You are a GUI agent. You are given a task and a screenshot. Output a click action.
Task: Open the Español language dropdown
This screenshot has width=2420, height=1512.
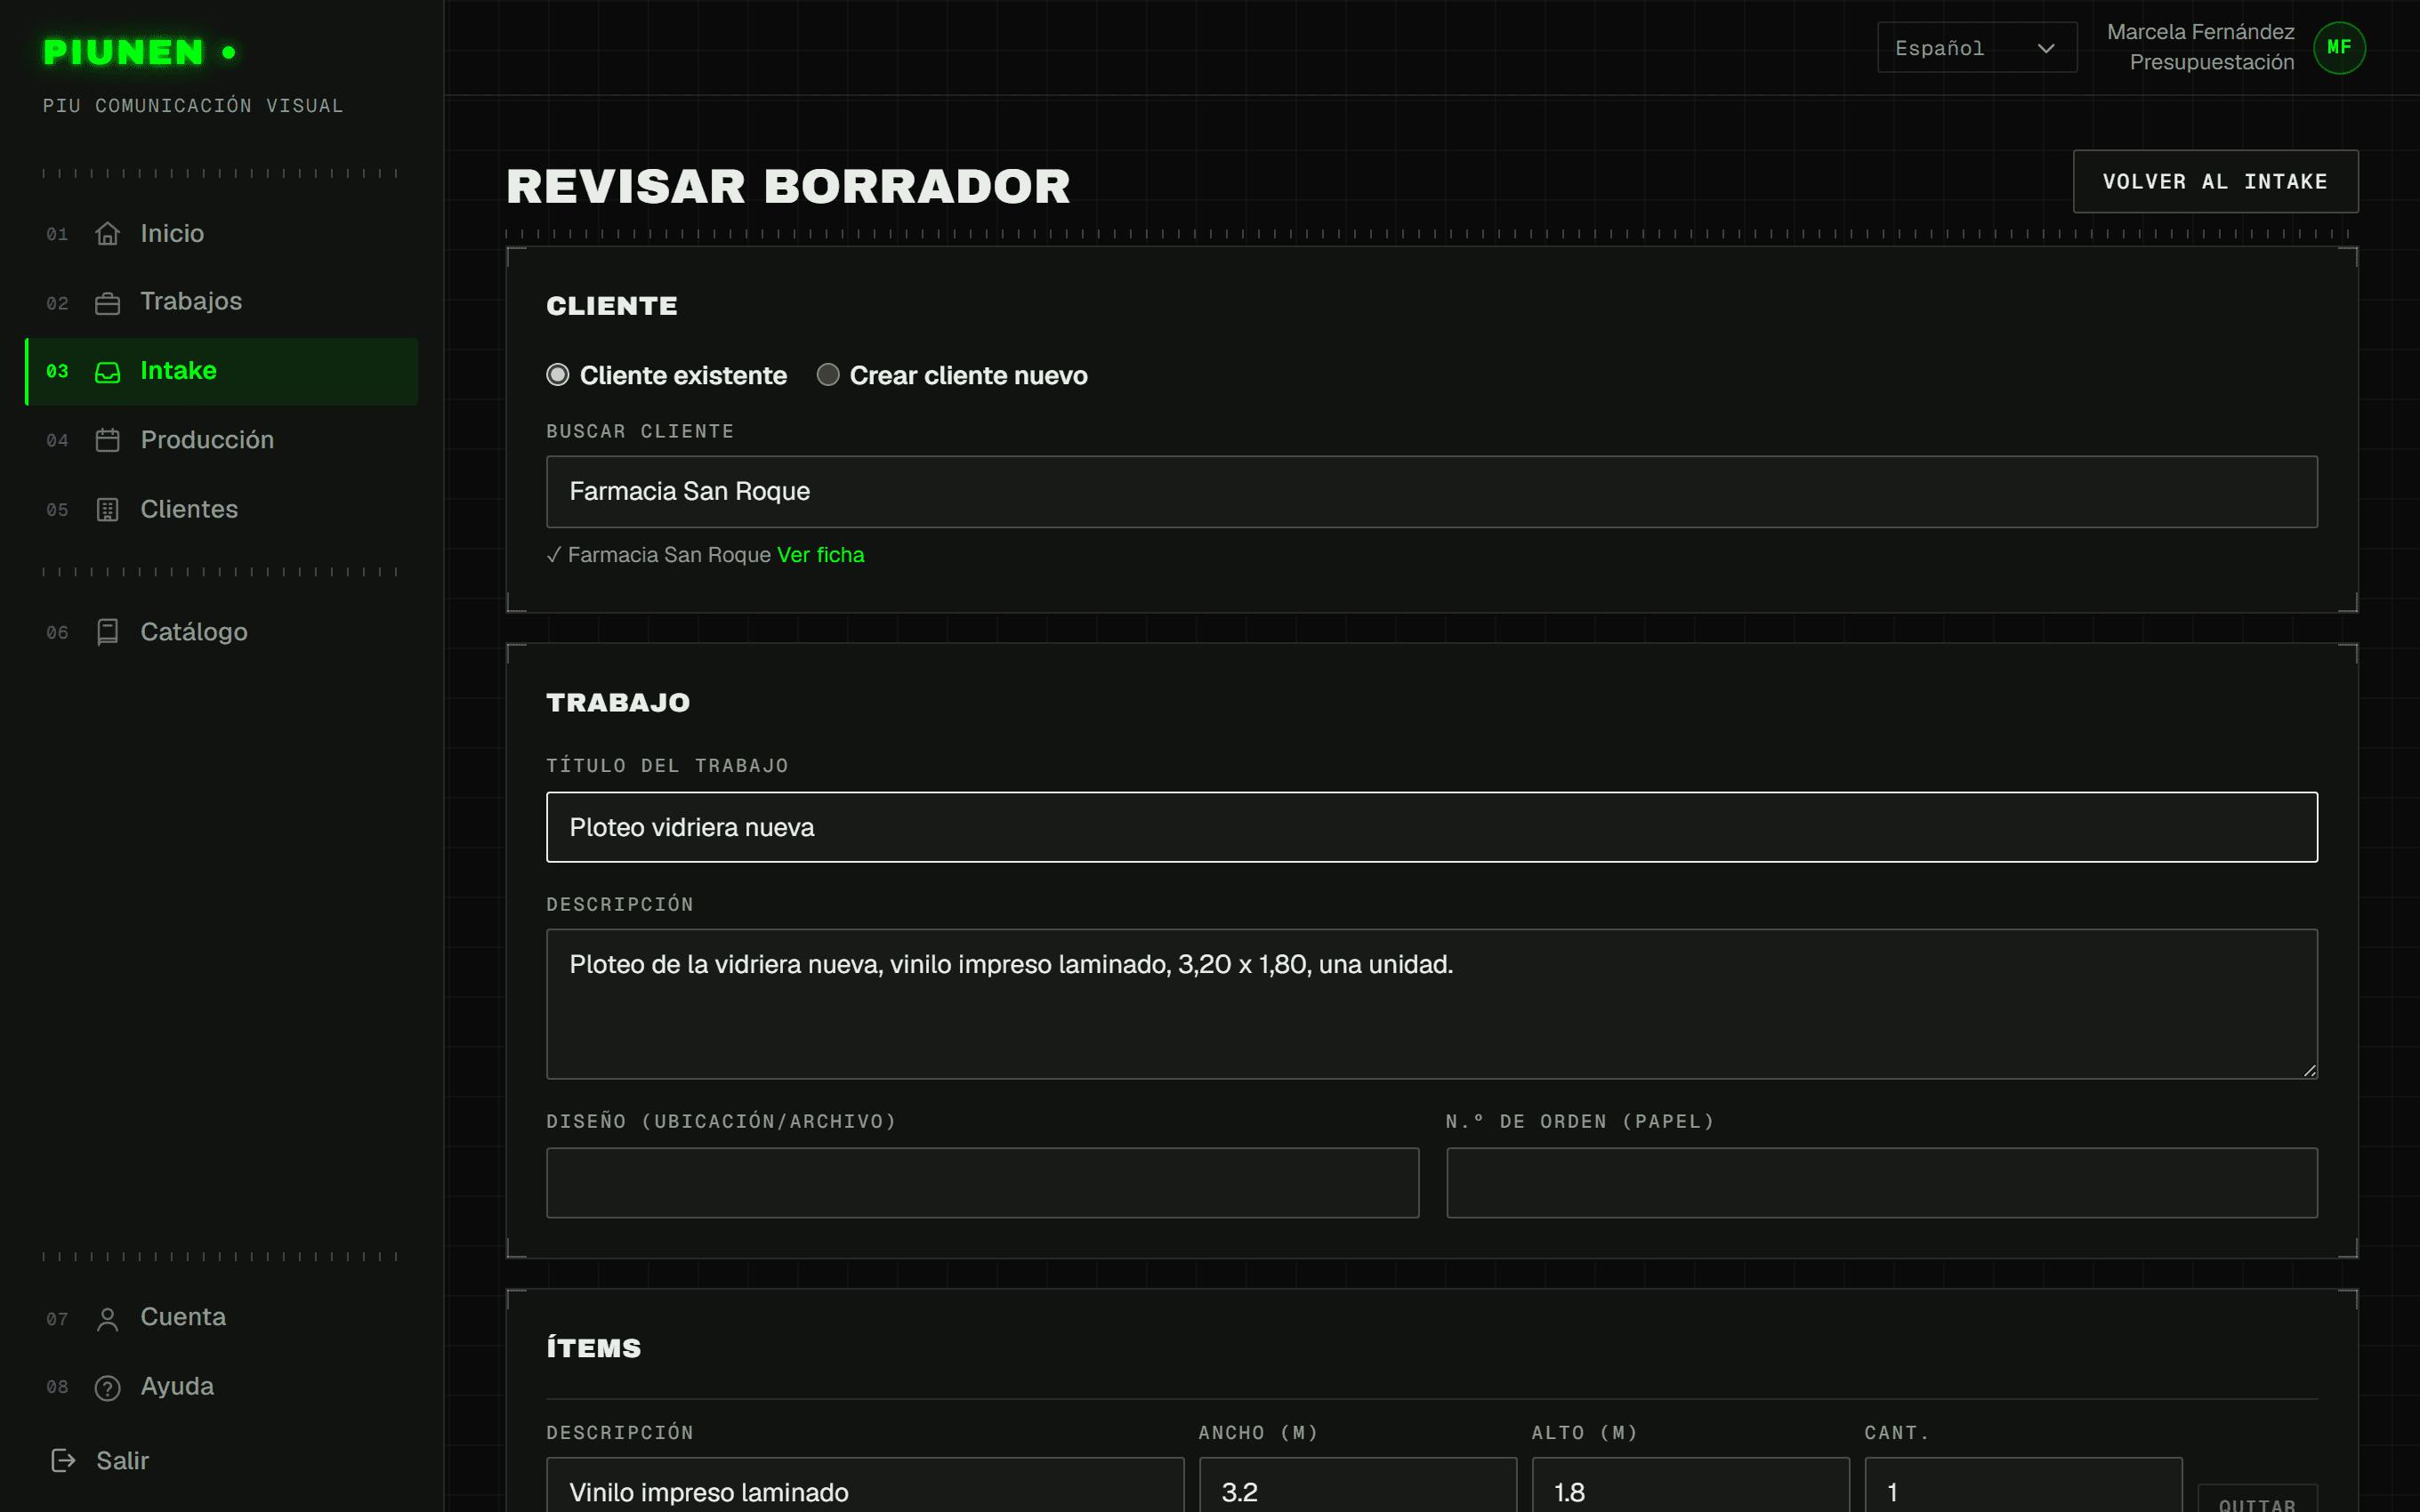tap(1977, 48)
